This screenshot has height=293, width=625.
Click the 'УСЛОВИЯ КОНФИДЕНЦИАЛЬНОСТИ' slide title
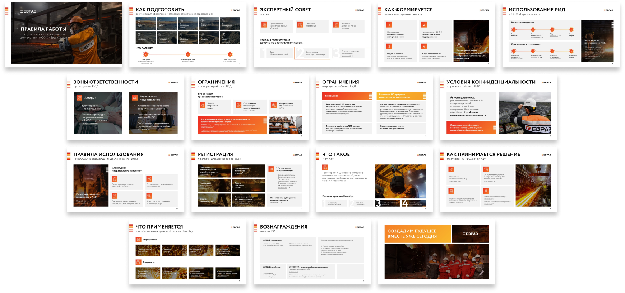tap(491, 82)
